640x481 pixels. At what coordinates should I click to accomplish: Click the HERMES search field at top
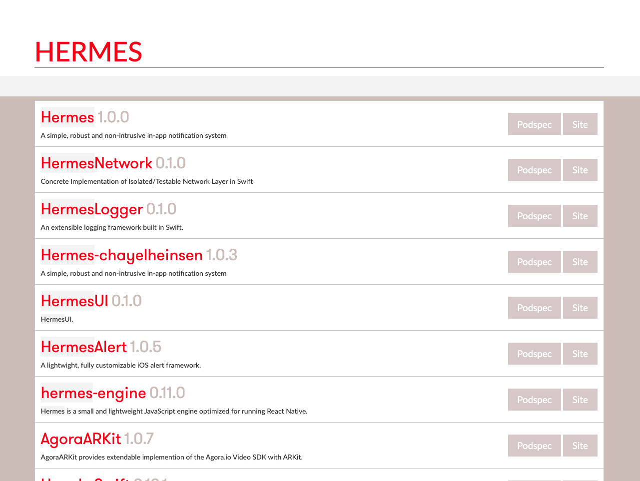(x=319, y=51)
